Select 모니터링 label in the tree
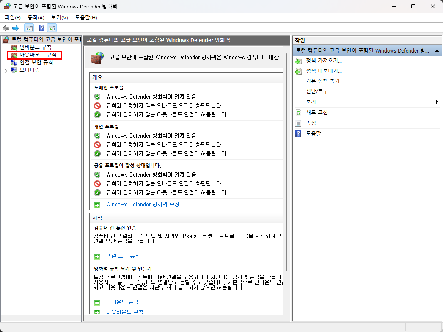The width and height of the screenshot is (443, 332). [x=30, y=70]
